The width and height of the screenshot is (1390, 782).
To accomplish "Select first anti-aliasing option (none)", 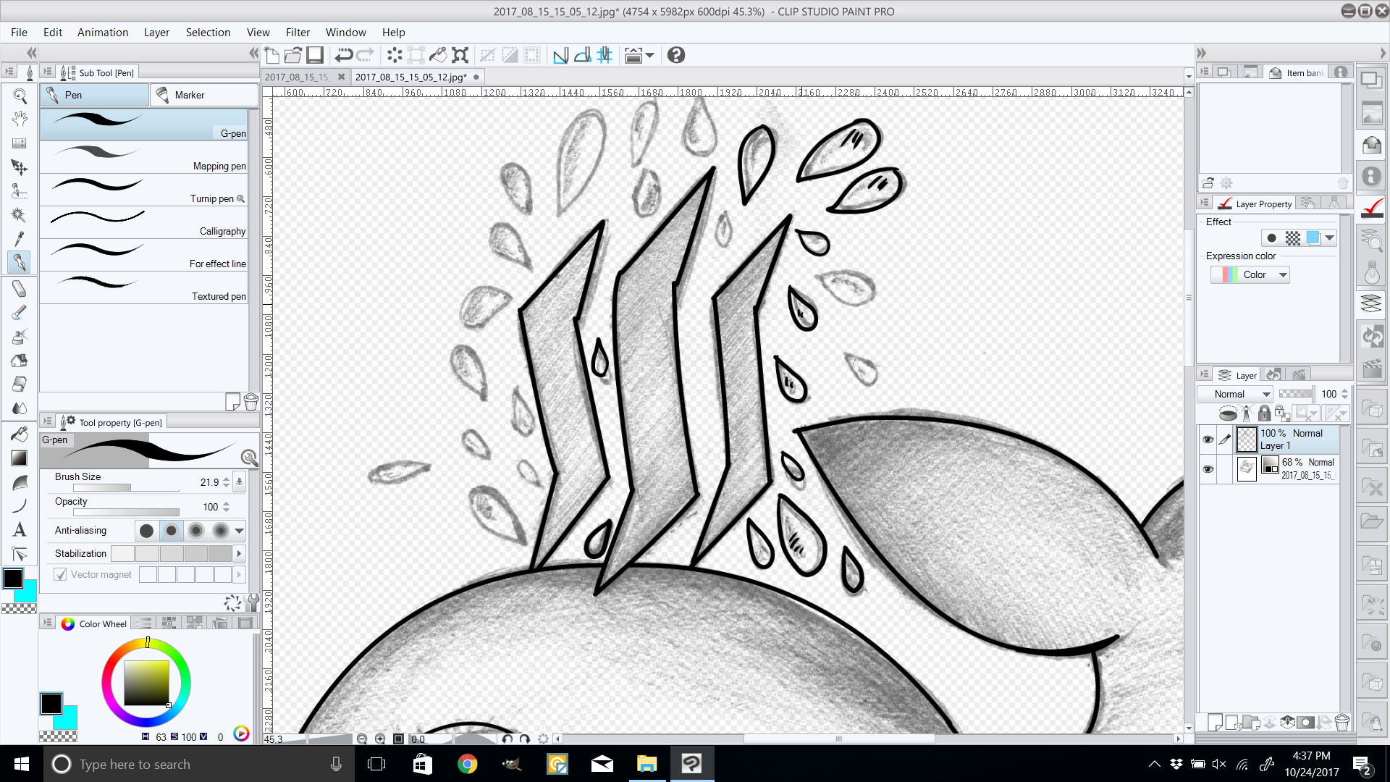I will click(x=146, y=531).
